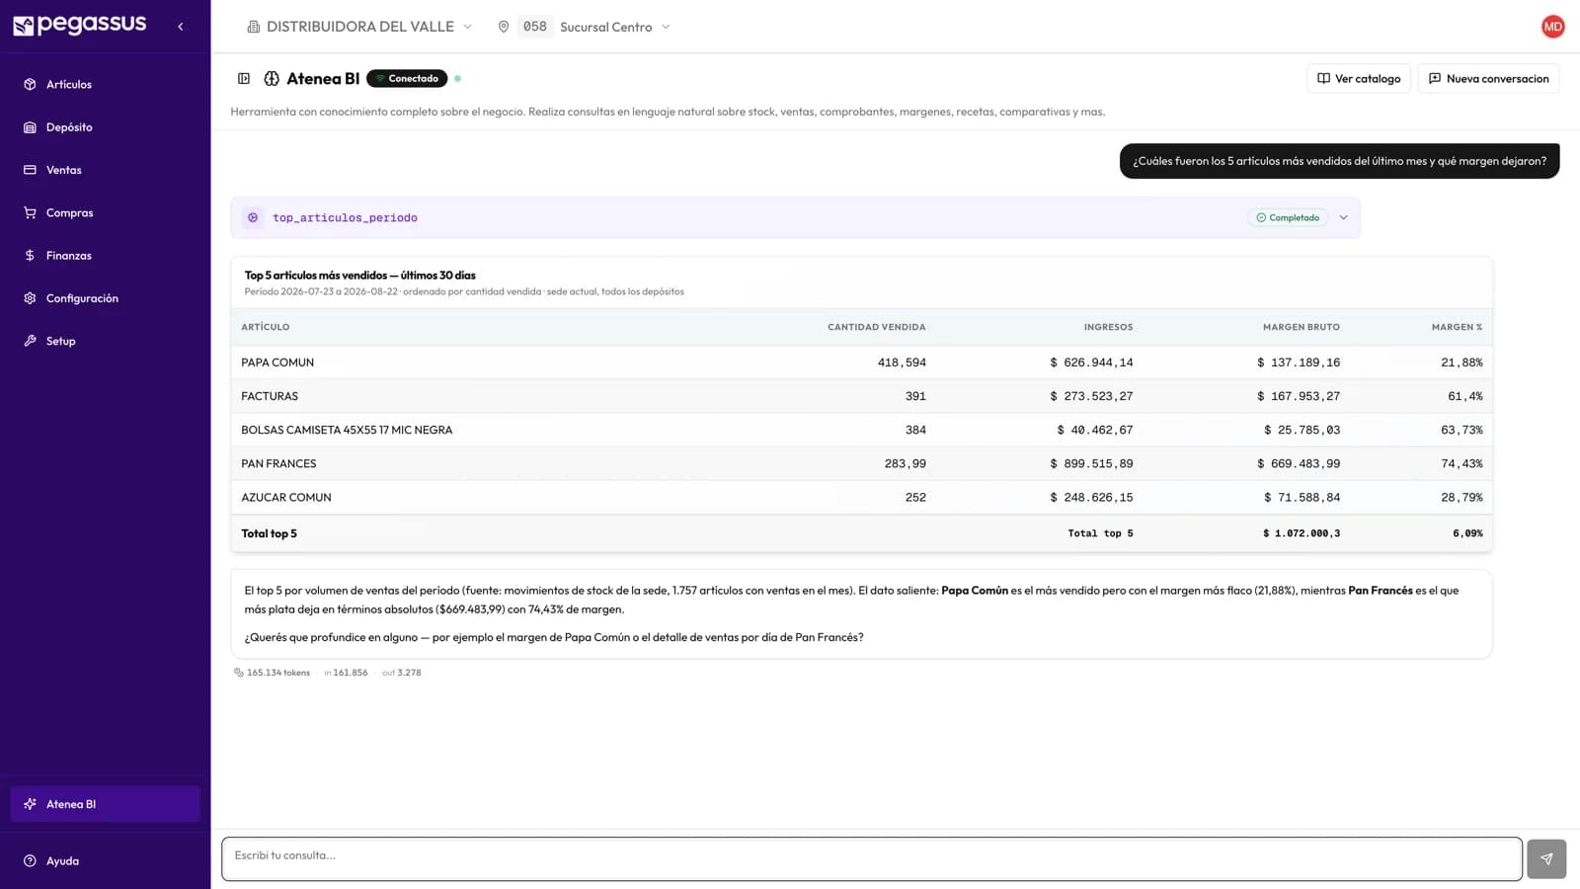Click the INGRESOS column header
Viewport: 1580px width, 889px height.
(x=1108, y=327)
